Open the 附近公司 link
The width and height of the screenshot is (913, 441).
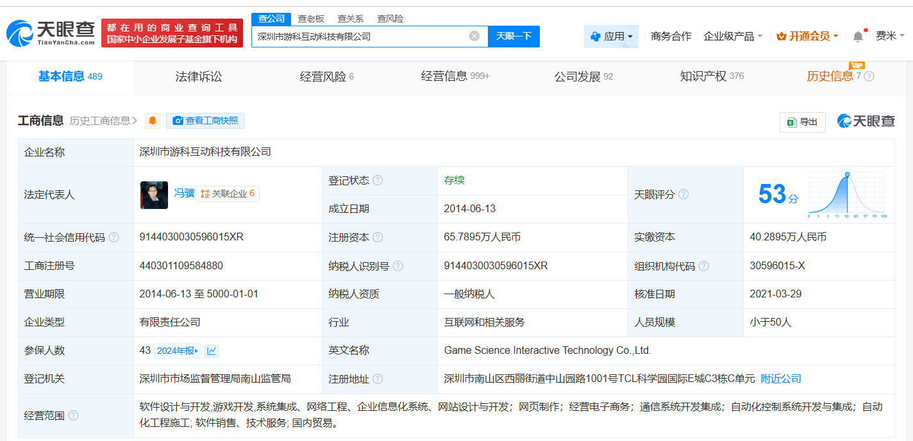[780, 379]
